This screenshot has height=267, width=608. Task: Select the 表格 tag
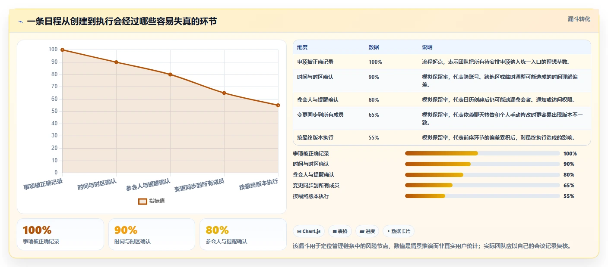coord(340,231)
